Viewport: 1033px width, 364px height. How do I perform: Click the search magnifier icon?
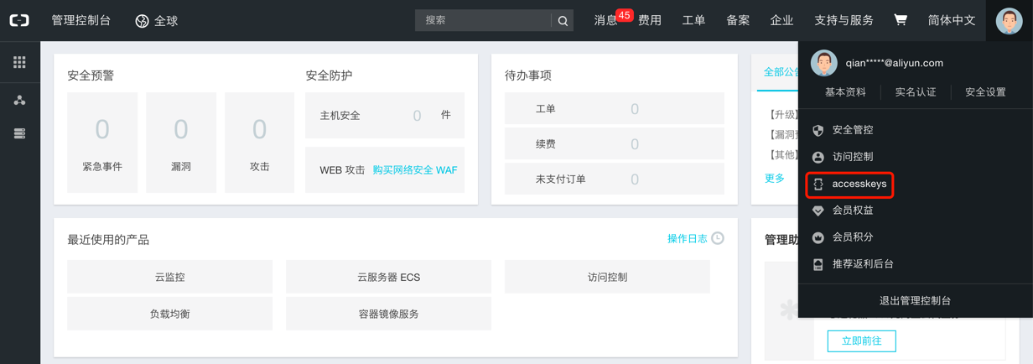click(x=563, y=21)
